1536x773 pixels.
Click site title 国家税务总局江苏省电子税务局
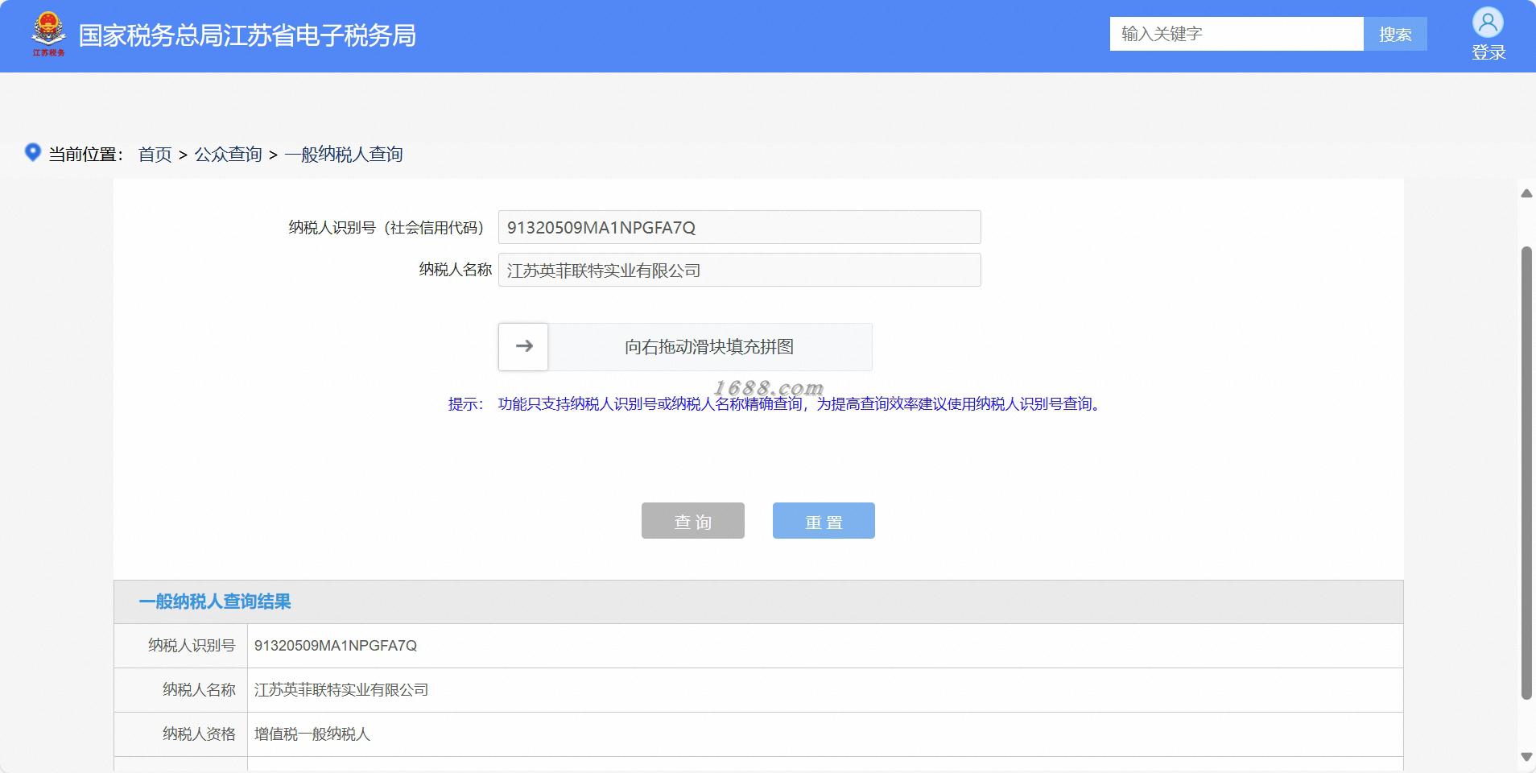pyautogui.click(x=247, y=35)
